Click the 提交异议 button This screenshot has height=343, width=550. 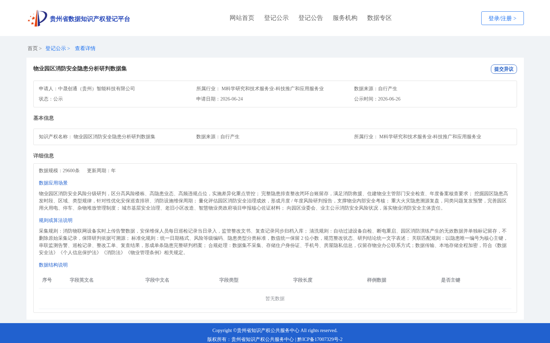[504, 69]
